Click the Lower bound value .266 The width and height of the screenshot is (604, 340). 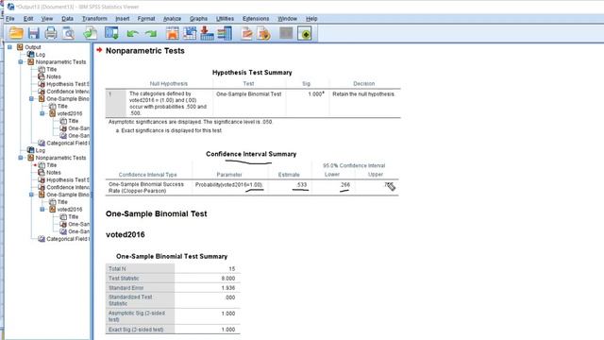click(344, 185)
